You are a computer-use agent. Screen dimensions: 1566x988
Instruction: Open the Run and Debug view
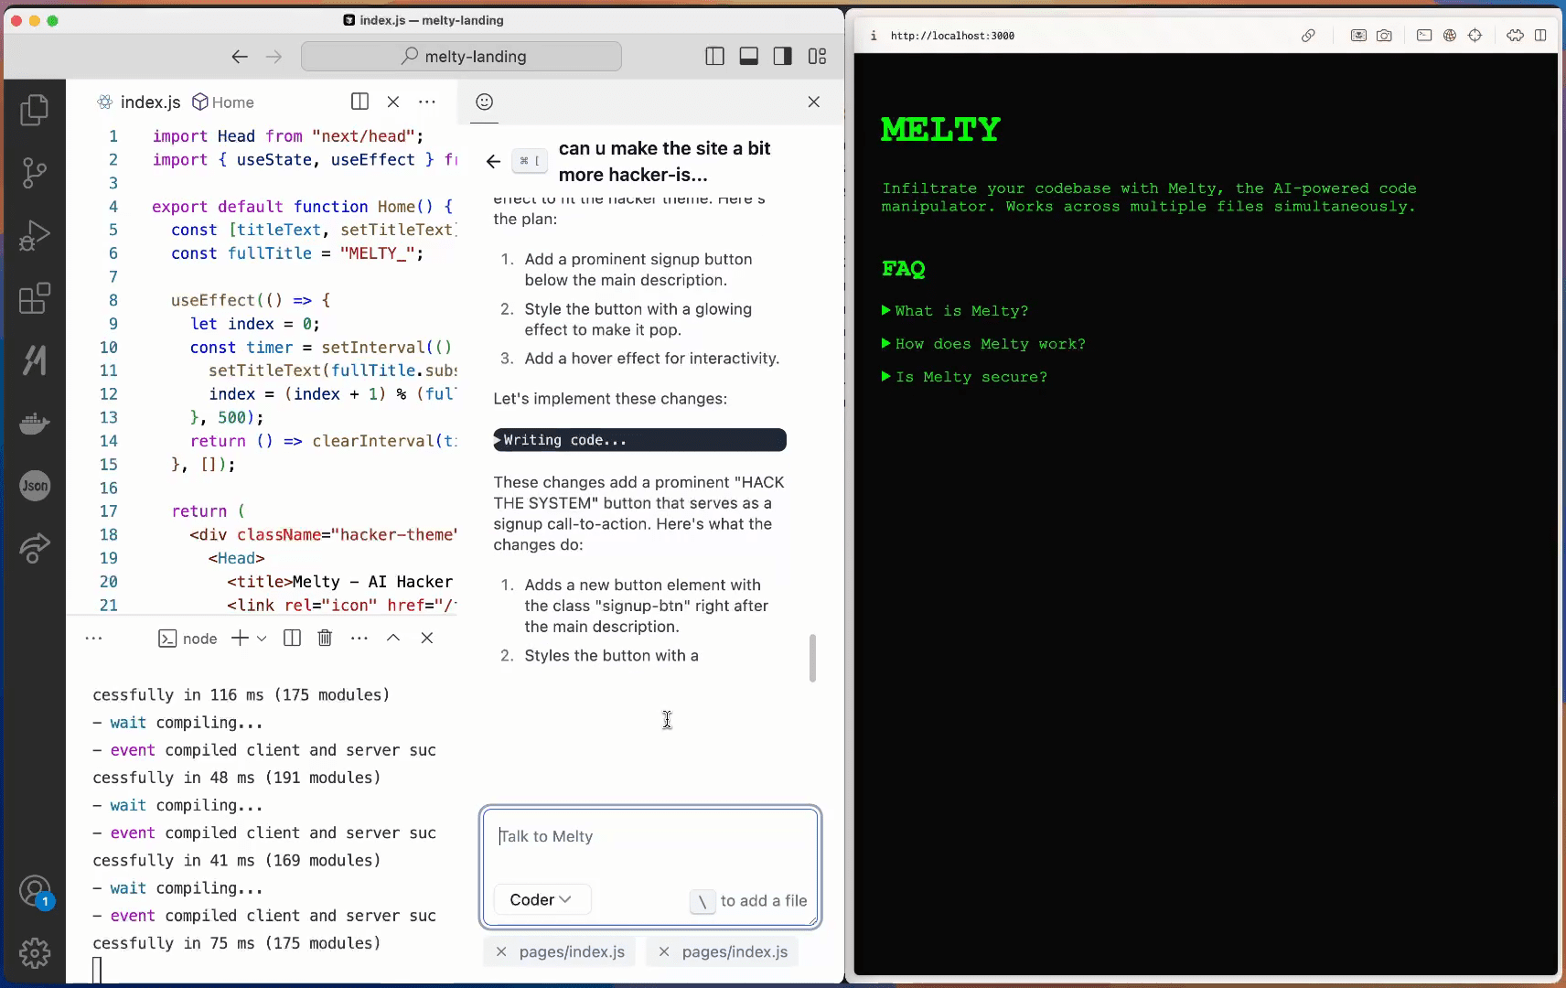point(34,235)
